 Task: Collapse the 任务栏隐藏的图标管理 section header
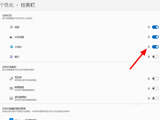coord(80,110)
